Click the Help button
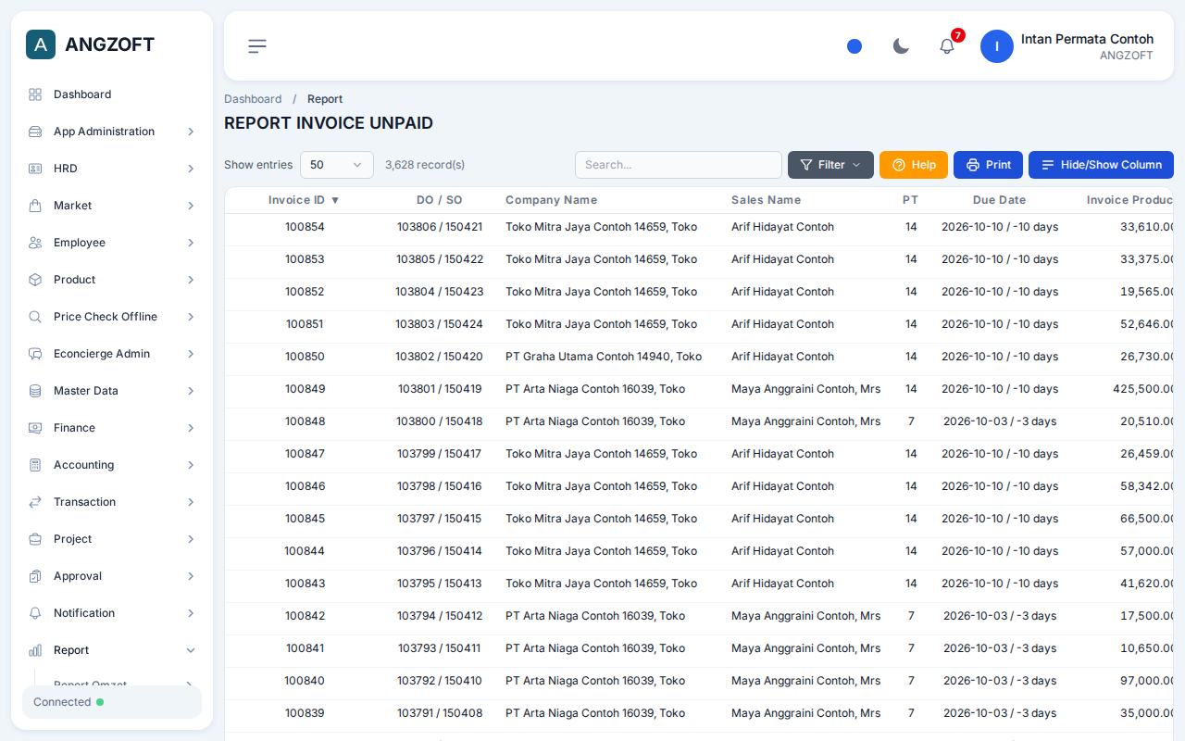The width and height of the screenshot is (1185, 741). [914, 165]
